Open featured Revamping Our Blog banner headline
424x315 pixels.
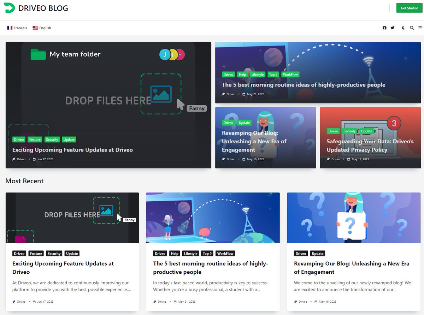pos(254,141)
